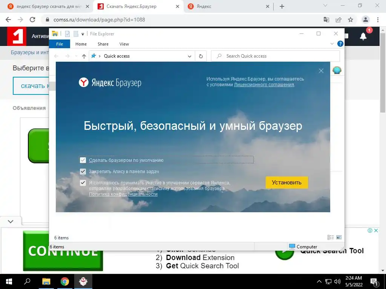Viewport: 386px width, 289px height.
Task: Open Customize Quick Access Toolbar dropdown
Action: coord(83,34)
